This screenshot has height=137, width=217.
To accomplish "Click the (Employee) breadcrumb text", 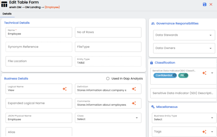I will [52, 7].
